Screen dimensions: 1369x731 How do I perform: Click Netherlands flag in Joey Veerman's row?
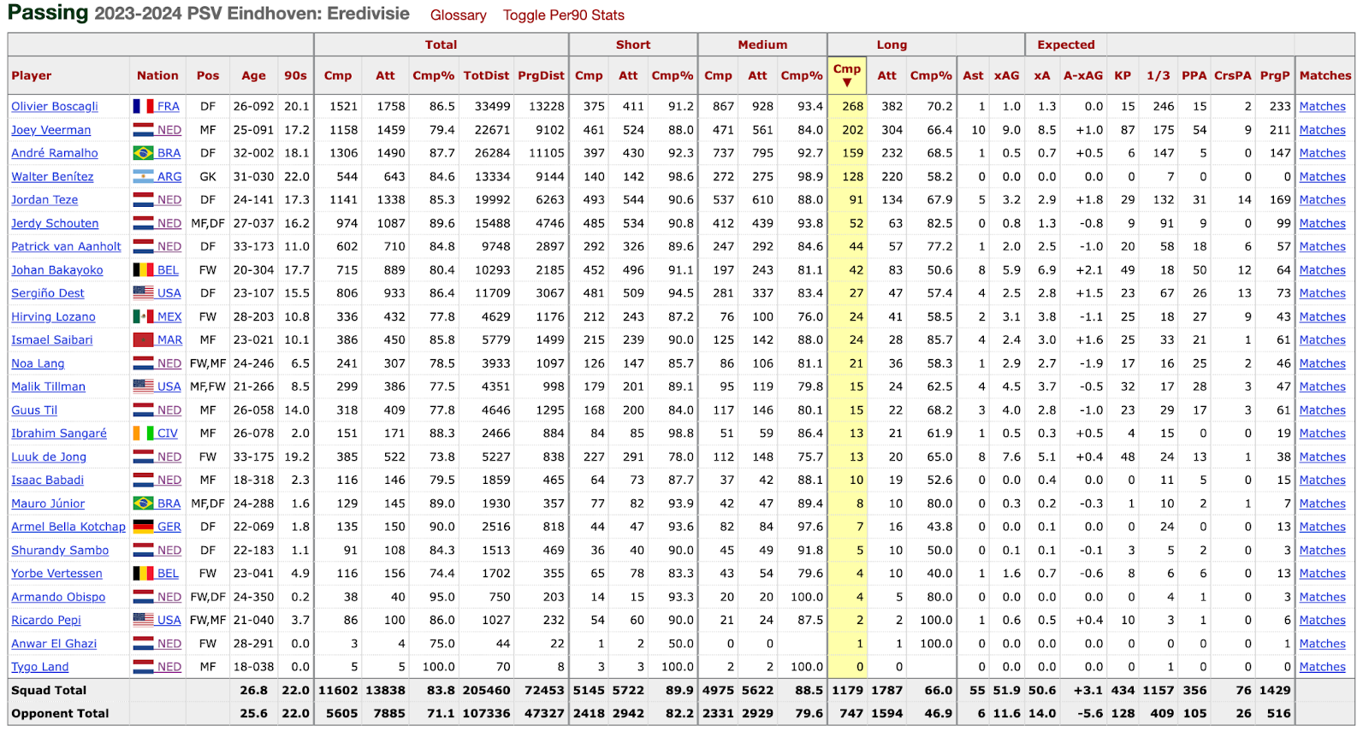(x=143, y=130)
